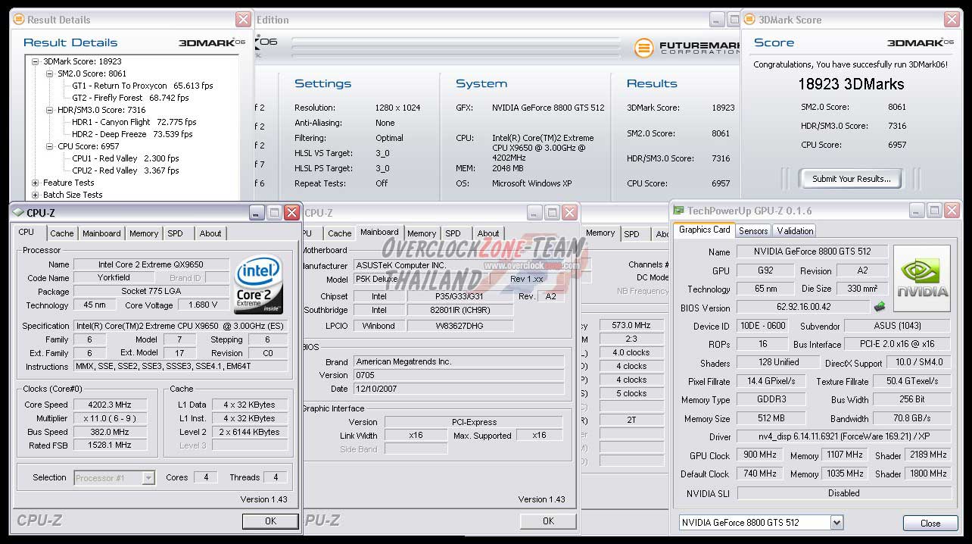
Task: Close the Result Details window
Action: tap(243, 20)
